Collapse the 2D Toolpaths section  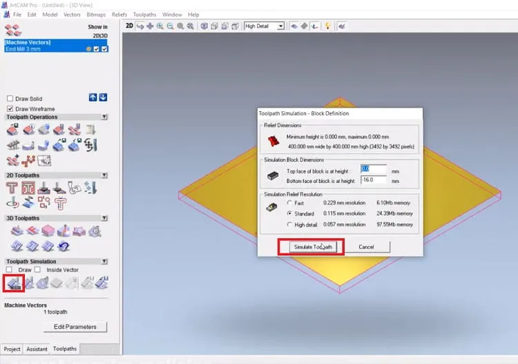click(104, 175)
